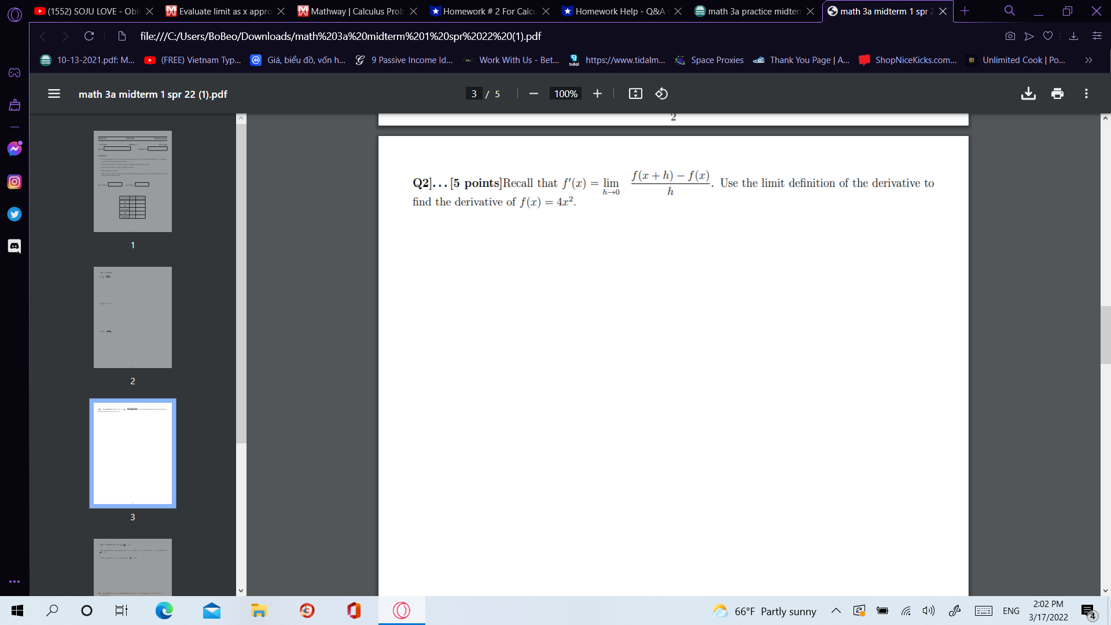Image resolution: width=1111 pixels, height=625 pixels.
Task: Open the PDF three-dot options menu
Action: [x=1086, y=93]
